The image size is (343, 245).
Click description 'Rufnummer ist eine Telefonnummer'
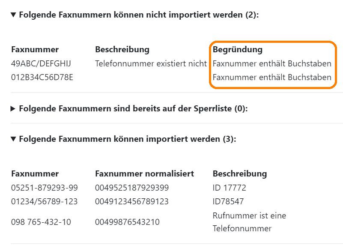[249, 222]
